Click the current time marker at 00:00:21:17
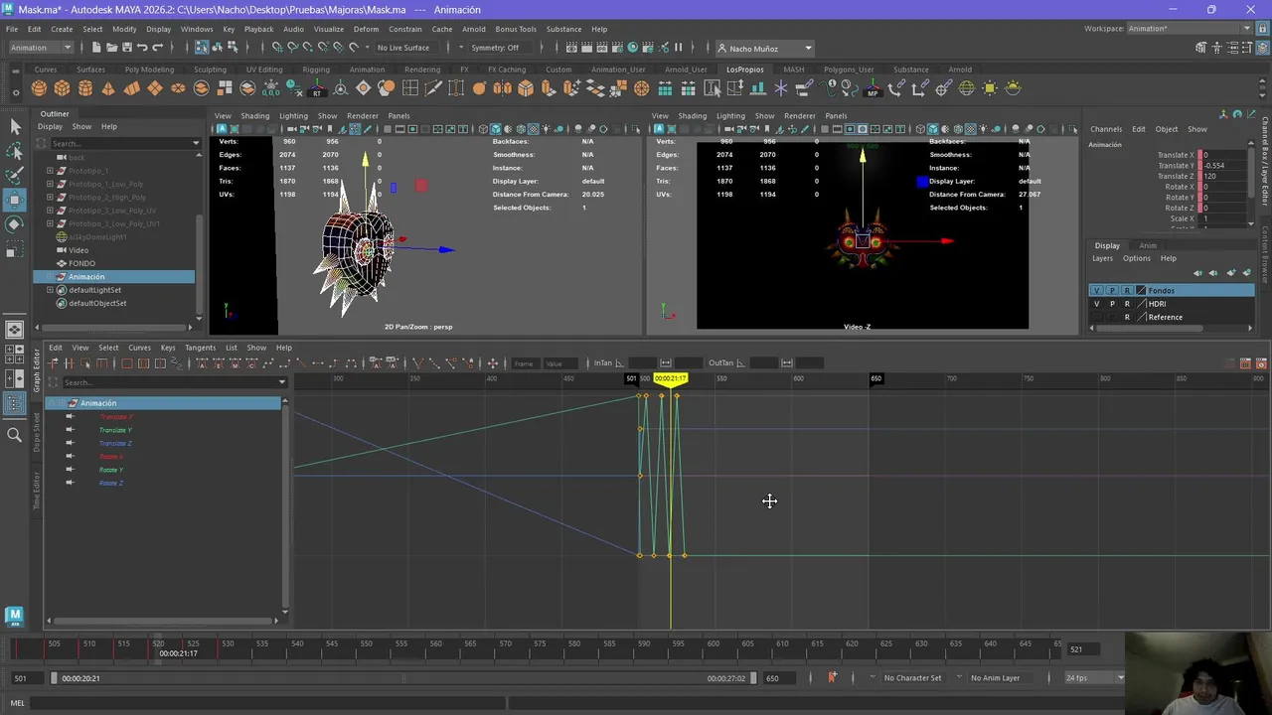The width and height of the screenshot is (1272, 715). [671, 378]
